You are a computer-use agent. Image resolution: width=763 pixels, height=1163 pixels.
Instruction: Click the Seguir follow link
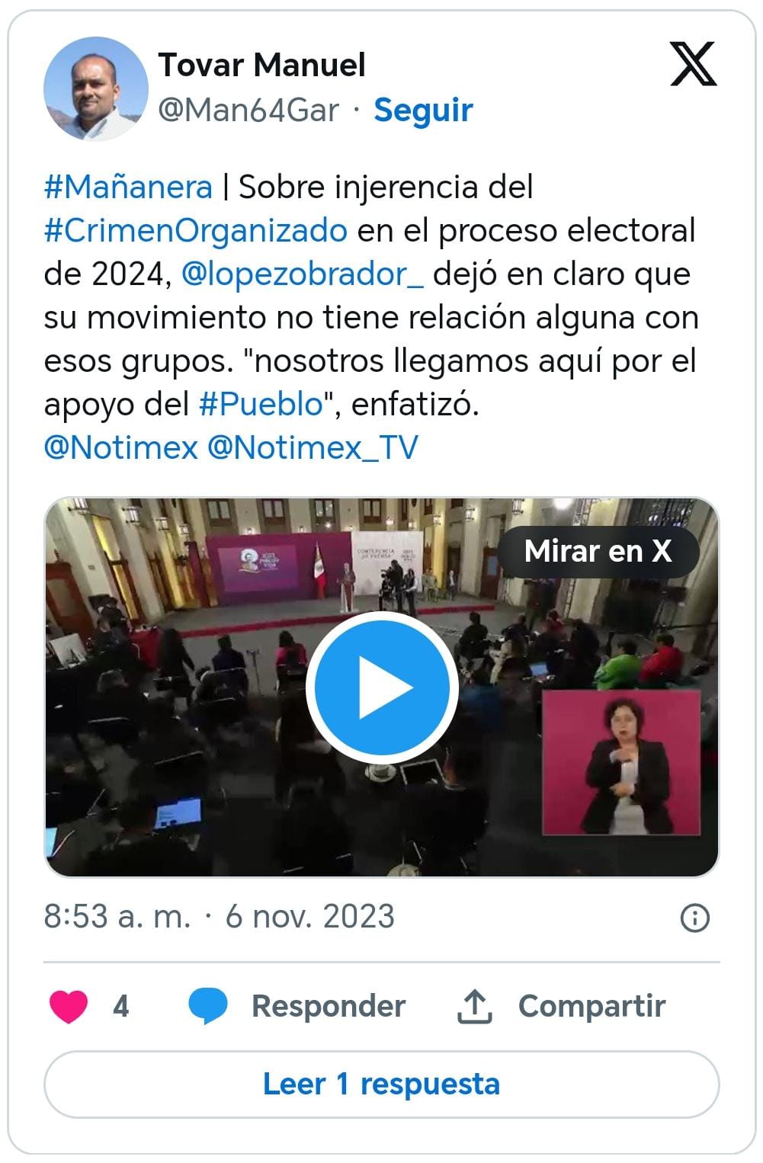pos(423,110)
